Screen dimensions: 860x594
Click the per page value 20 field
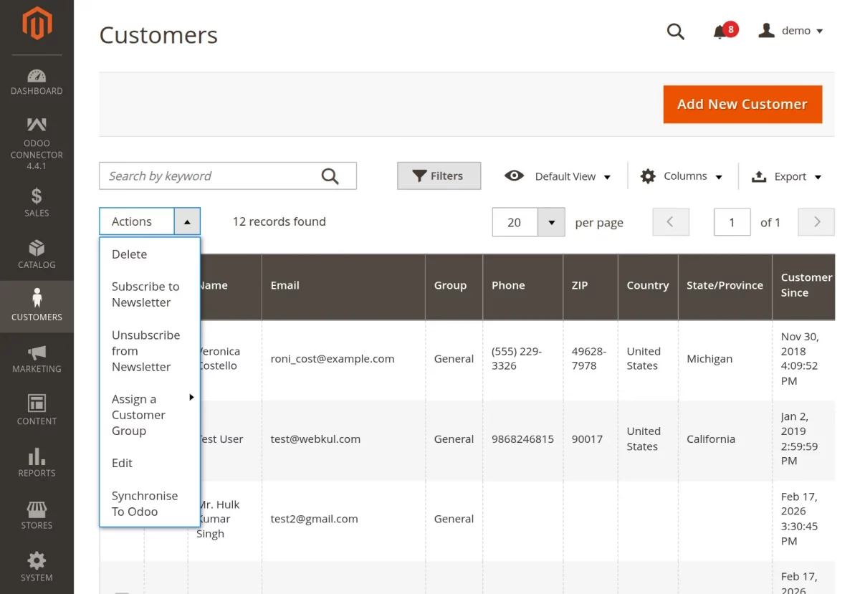click(x=515, y=222)
